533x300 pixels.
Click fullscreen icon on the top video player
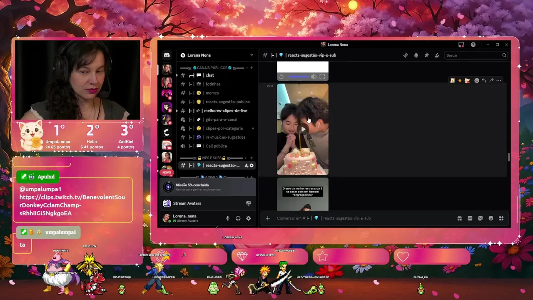(322, 77)
